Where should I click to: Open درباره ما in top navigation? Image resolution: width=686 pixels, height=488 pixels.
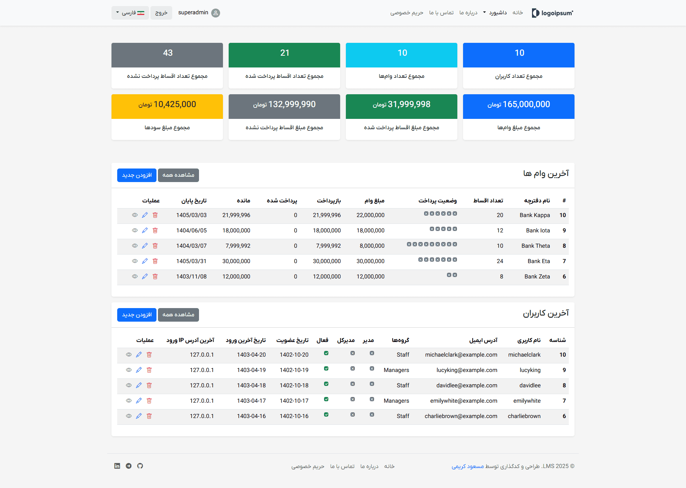468,12
